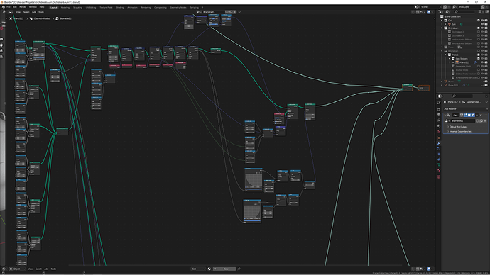Switch to the Geometry Nodes workspace tab
This screenshot has width=490, height=275.
178,7
